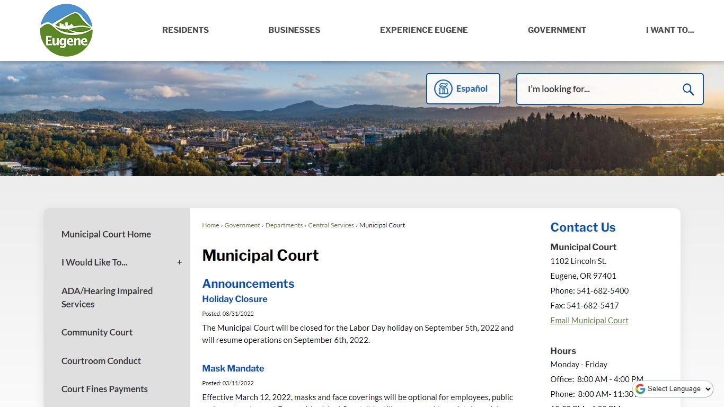
Task: Open the Residents menu
Action: [x=186, y=30]
